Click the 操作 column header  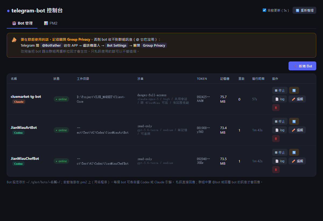pyautogui.click(x=275, y=79)
